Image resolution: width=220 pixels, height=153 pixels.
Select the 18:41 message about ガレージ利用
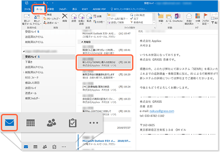tap(104, 50)
